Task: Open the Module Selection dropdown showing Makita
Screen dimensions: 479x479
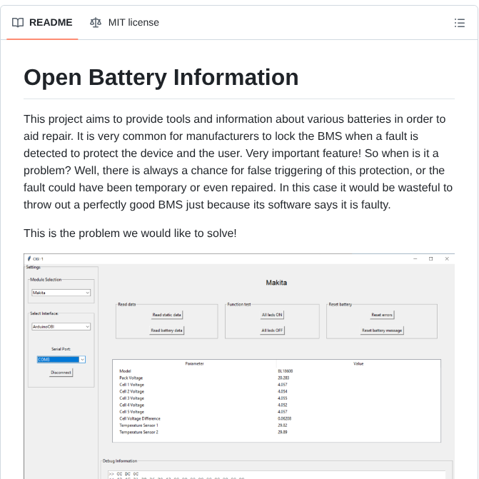Action: [61, 293]
